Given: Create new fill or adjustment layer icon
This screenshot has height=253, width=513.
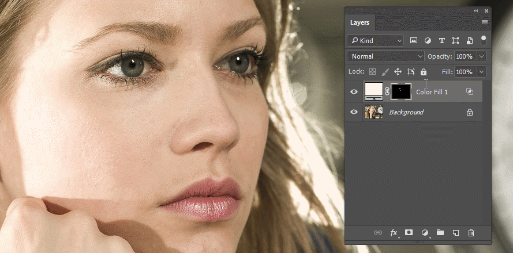Looking at the screenshot, I should [x=425, y=232].
